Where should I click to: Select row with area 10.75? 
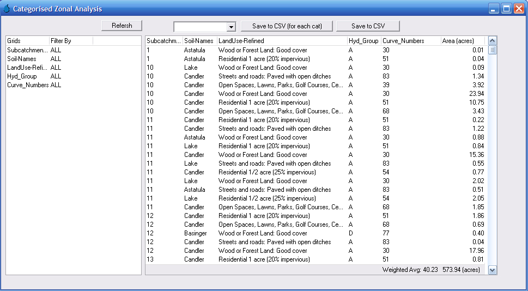(315, 102)
